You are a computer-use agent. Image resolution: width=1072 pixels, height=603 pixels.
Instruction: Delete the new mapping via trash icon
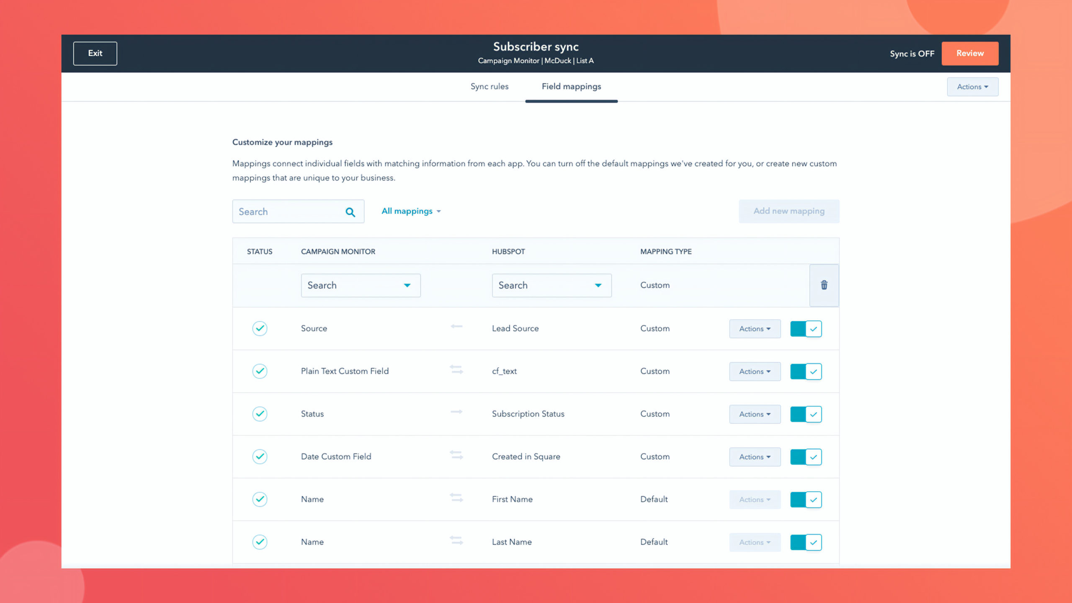click(x=824, y=285)
